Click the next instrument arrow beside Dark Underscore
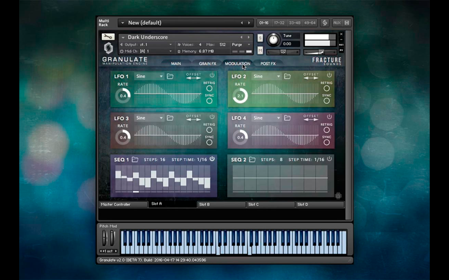The height and width of the screenshot is (280, 449). (249, 37)
